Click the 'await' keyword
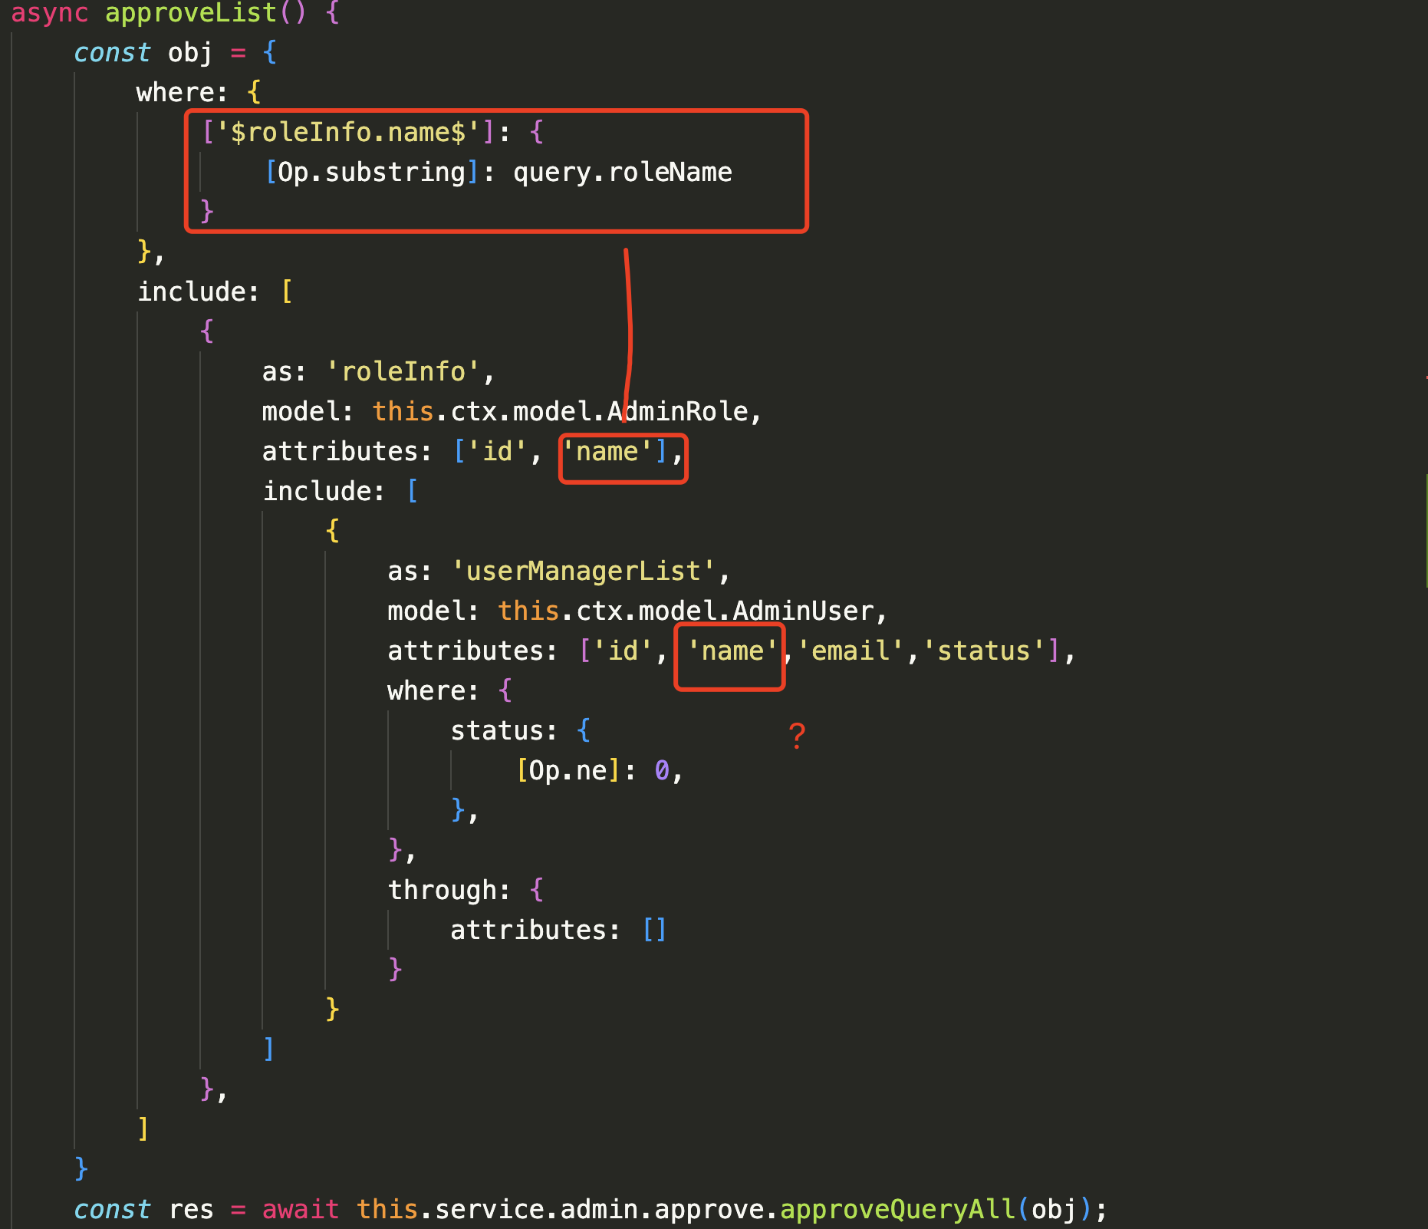The height and width of the screenshot is (1229, 1428). (x=301, y=1209)
